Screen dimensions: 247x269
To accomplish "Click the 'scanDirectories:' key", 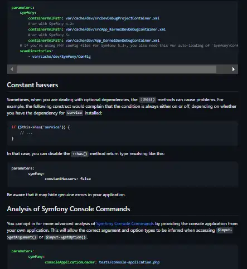I will point(36,51).
